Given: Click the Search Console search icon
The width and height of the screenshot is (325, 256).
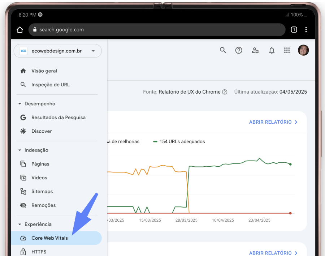Looking at the screenshot, I should tap(223, 50).
